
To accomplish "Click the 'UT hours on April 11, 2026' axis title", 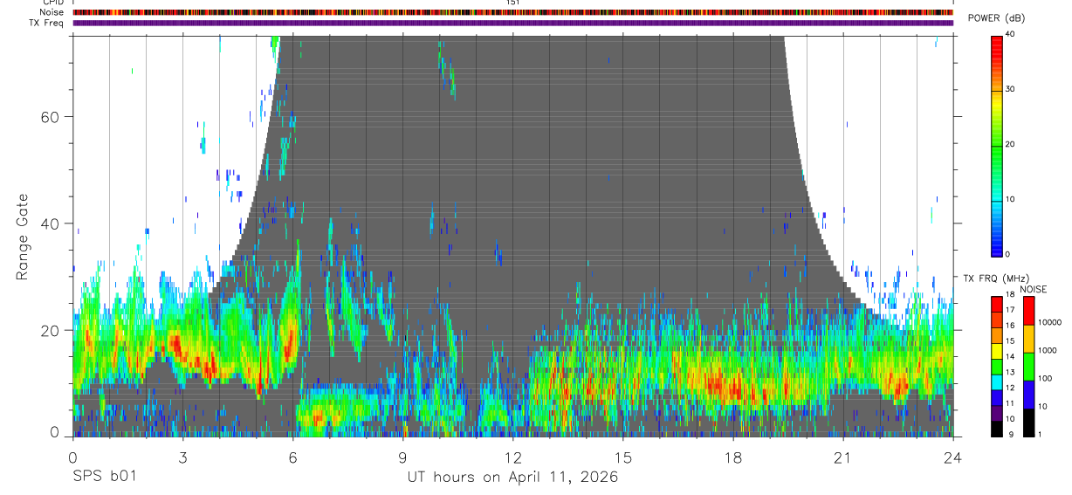I will (512, 478).
